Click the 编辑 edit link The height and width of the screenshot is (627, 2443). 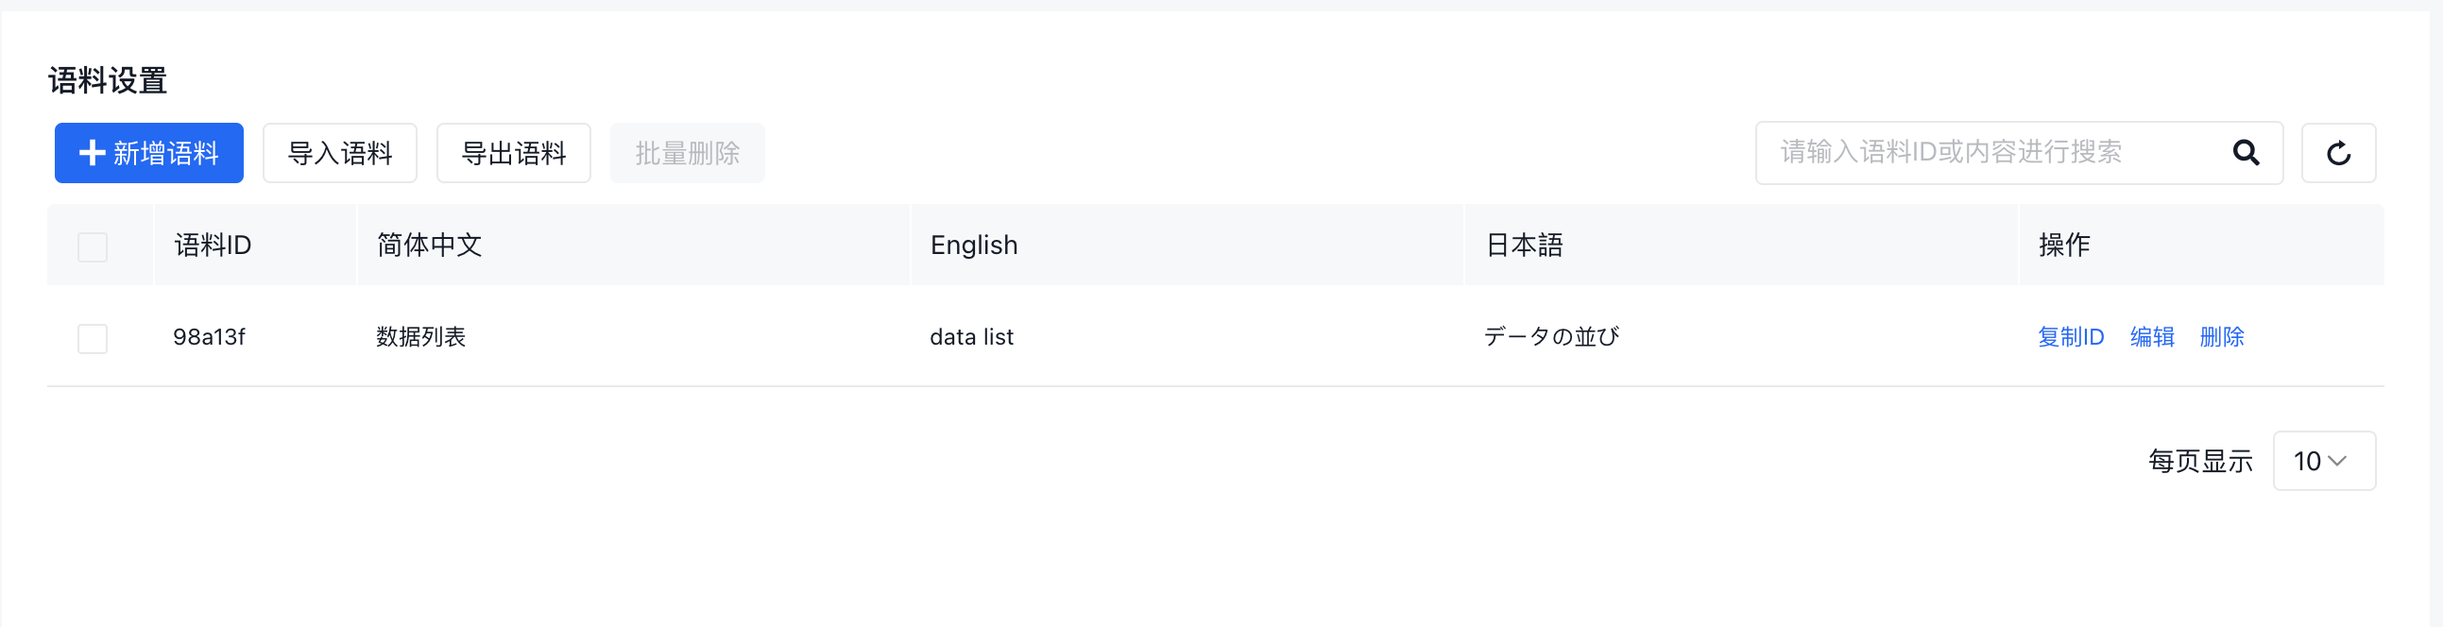[2152, 337]
